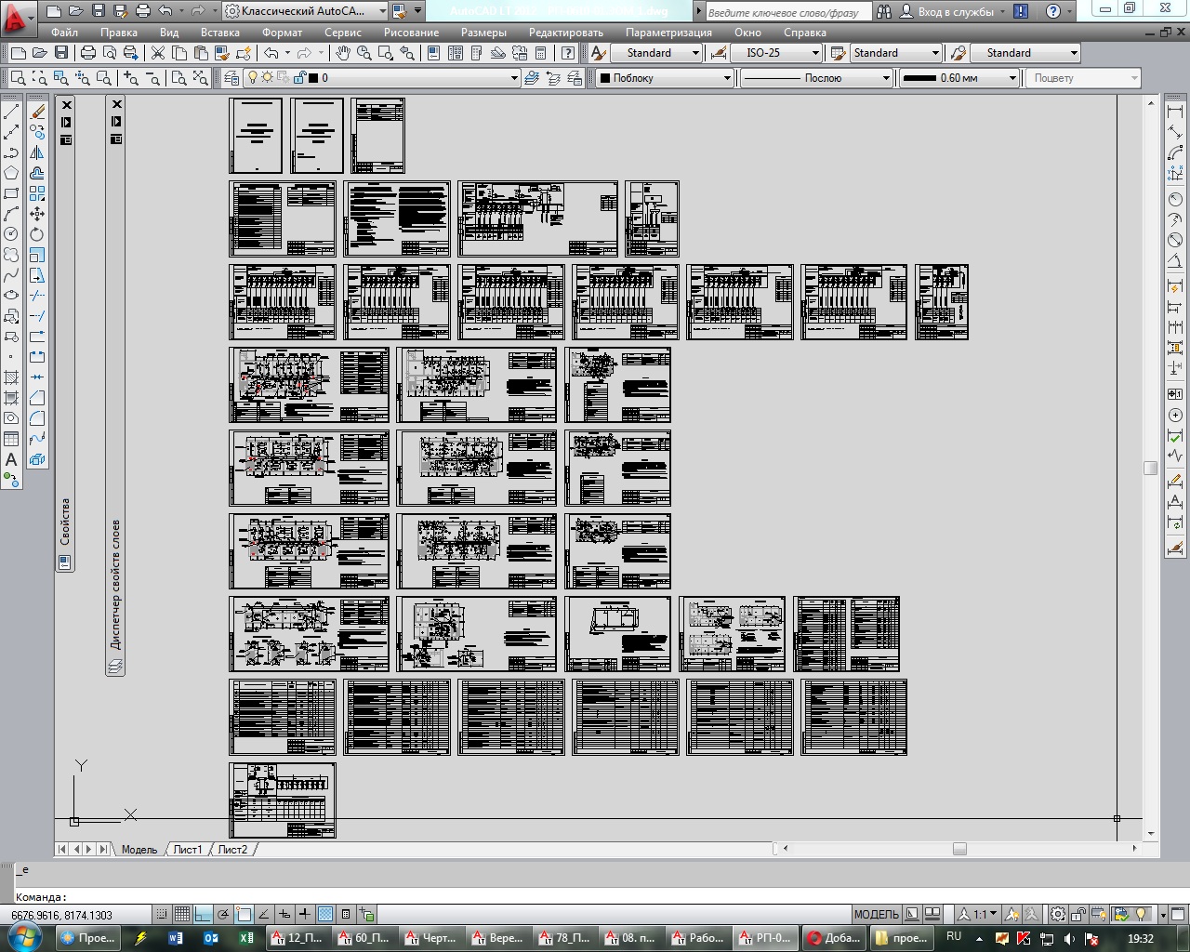The image size is (1190, 952).
Task: Toggle Object Snap in status bar
Action: tap(244, 914)
